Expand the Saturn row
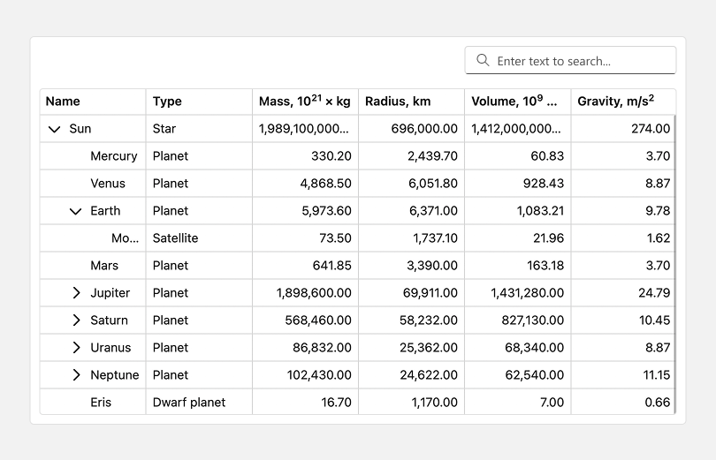Screen dimensions: 716x460 76,320
